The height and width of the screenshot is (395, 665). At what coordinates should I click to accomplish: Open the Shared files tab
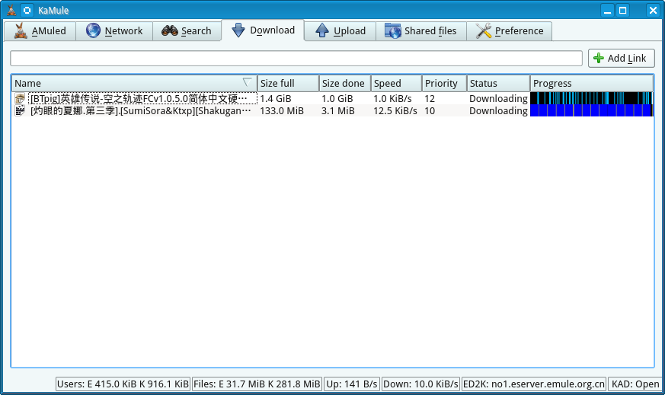(x=420, y=31)
